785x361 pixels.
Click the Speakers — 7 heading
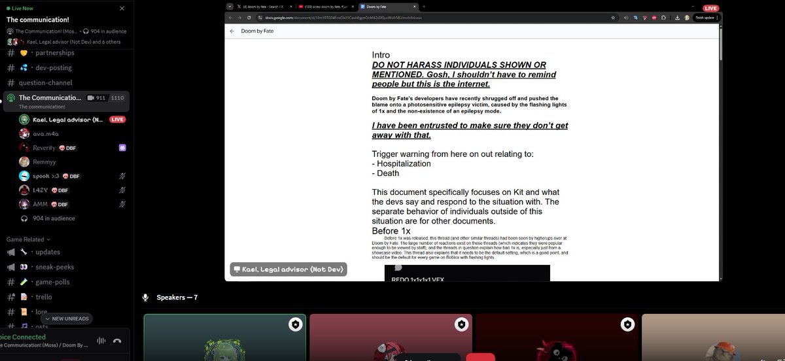[177, 298]
